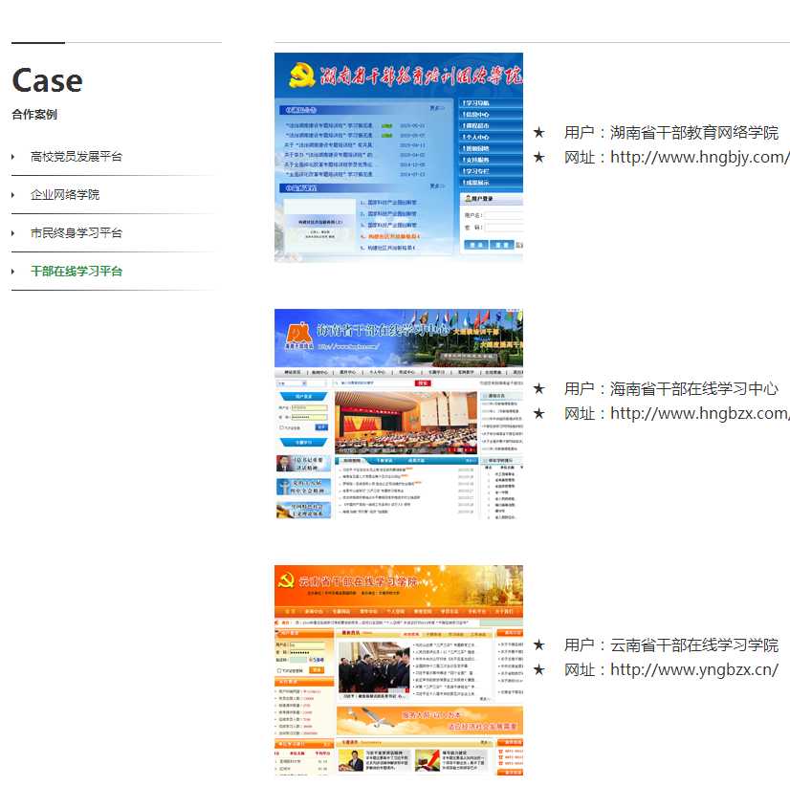Screen dimensions: 790x786
Task: Click the text 用户：湖南省干部教育网络学院
Action: (671, 133)
